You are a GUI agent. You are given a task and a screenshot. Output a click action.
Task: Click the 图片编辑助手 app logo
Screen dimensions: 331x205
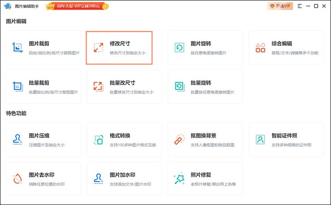(x=8, y=6)
